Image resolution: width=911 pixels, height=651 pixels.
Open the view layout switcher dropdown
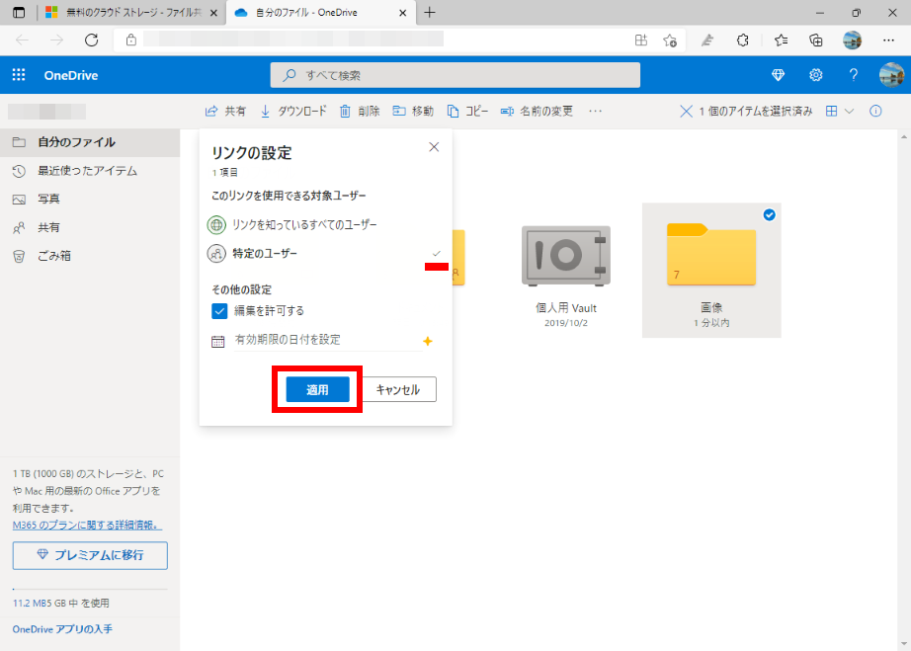point(840,111)
